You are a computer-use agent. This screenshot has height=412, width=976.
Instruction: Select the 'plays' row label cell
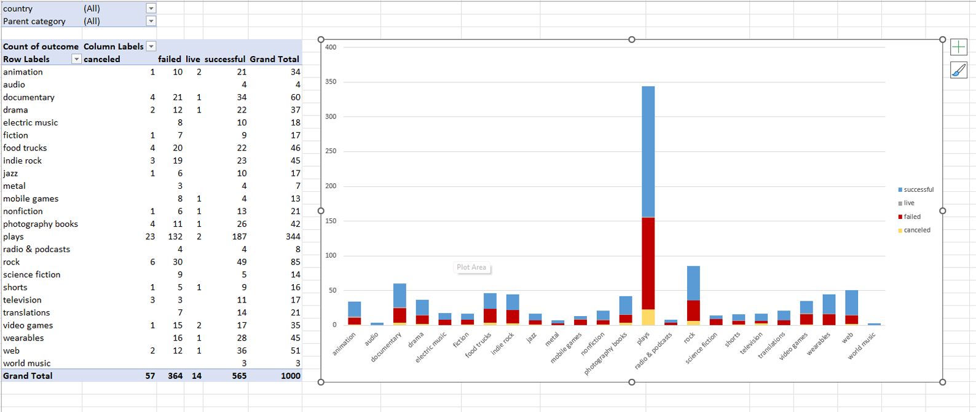(14, 237)
